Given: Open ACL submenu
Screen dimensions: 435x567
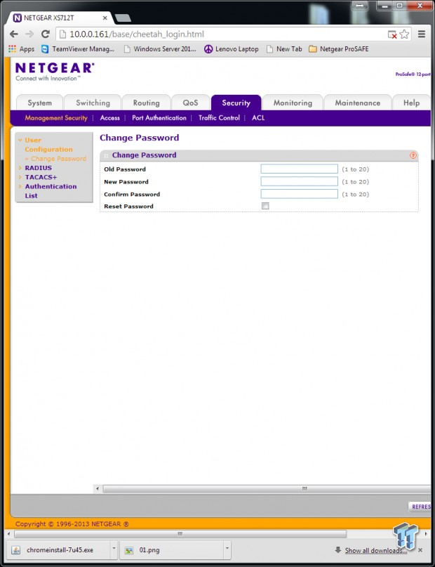Looking at the screenshot, I should click(x=258, y=118).
